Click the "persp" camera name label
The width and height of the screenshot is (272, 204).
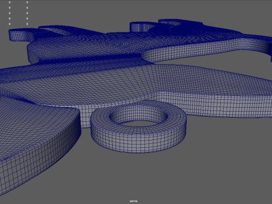point(134,201)
